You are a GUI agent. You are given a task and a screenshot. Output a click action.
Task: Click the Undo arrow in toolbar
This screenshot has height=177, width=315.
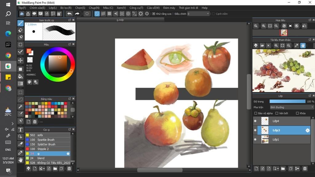(x=69, y=13)
